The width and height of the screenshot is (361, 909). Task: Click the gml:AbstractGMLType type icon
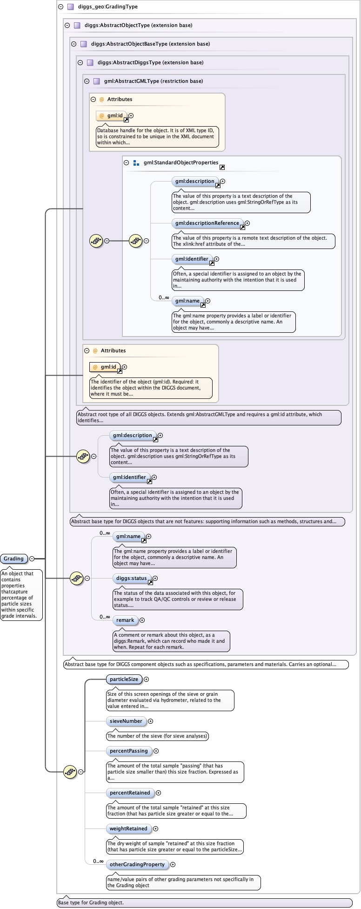point(97,81)
